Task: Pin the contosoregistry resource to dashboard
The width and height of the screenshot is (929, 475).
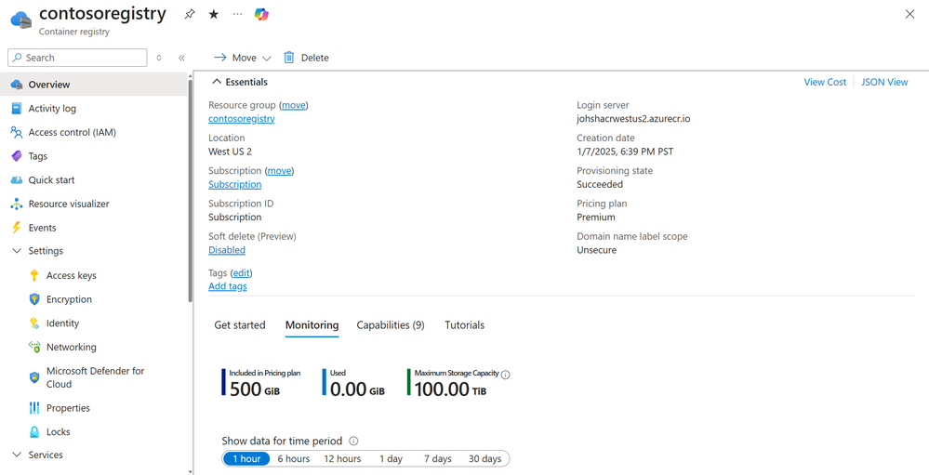Action: (189, 14)
